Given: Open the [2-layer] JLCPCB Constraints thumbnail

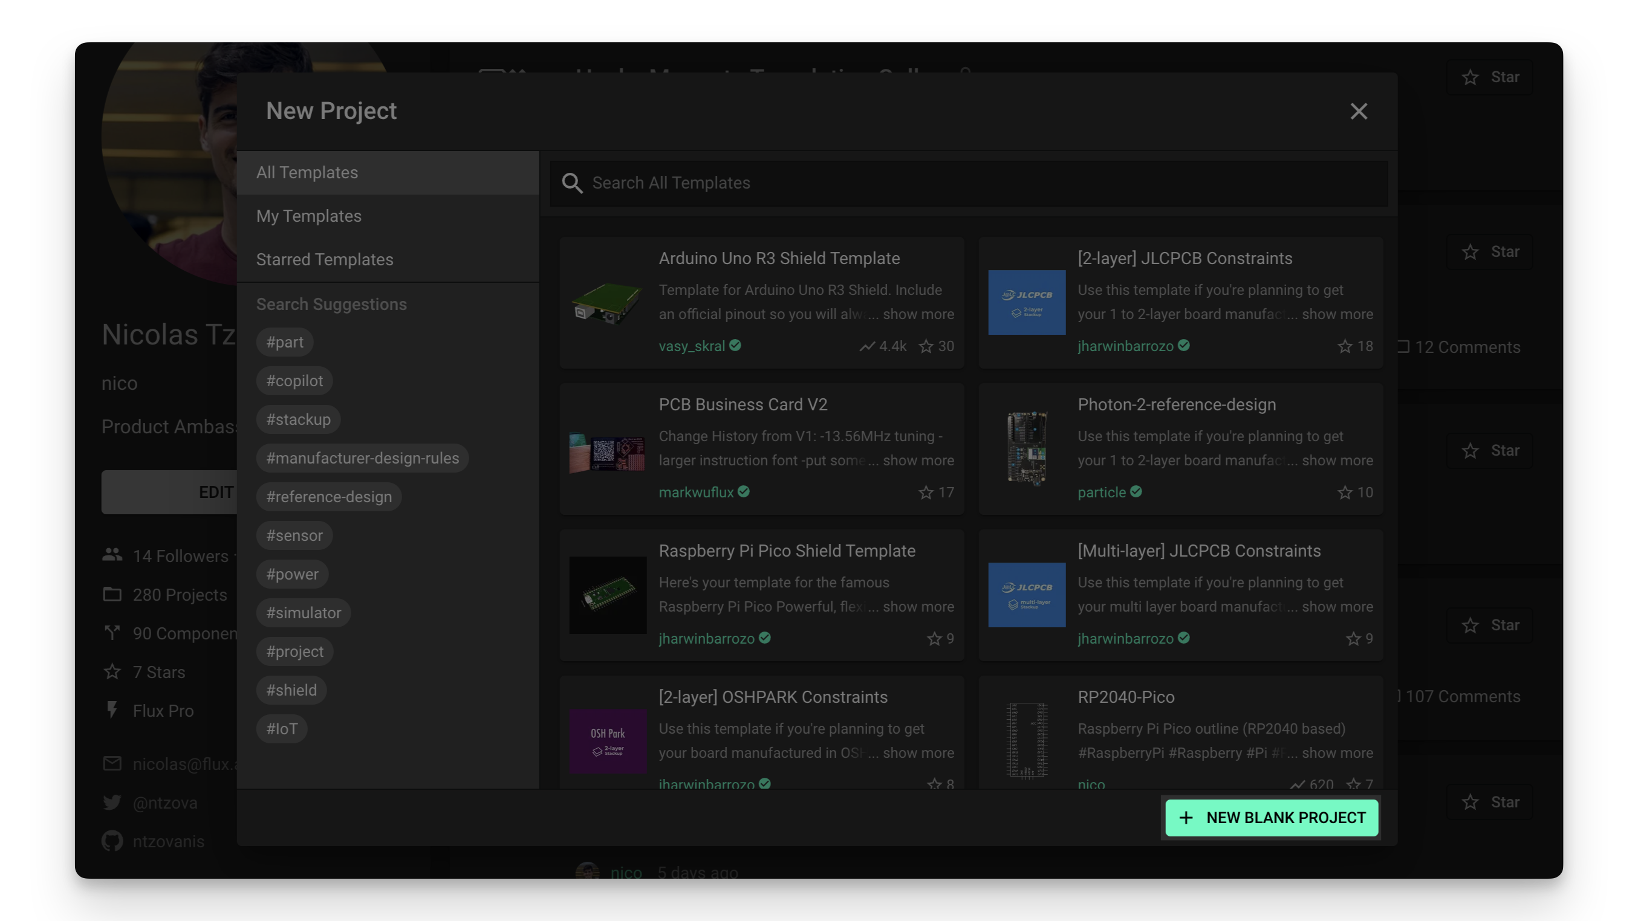Looking at the screenshot, I should coord(1026,303).
